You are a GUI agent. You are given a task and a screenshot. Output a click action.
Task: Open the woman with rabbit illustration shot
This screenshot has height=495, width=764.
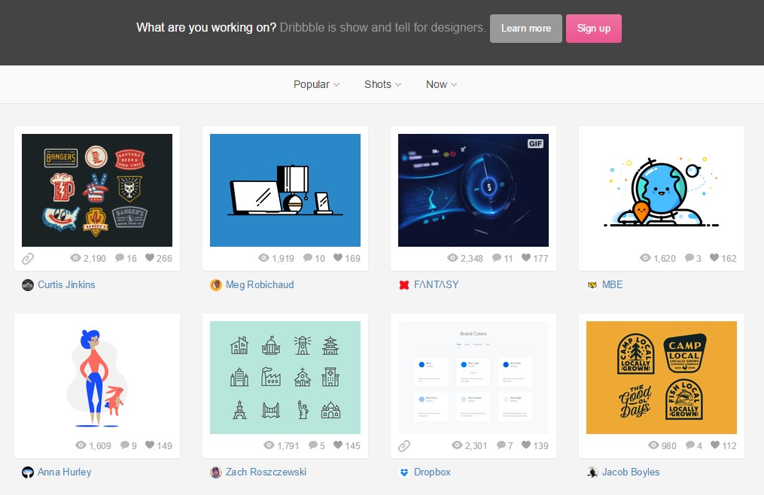tap(97, 378)
